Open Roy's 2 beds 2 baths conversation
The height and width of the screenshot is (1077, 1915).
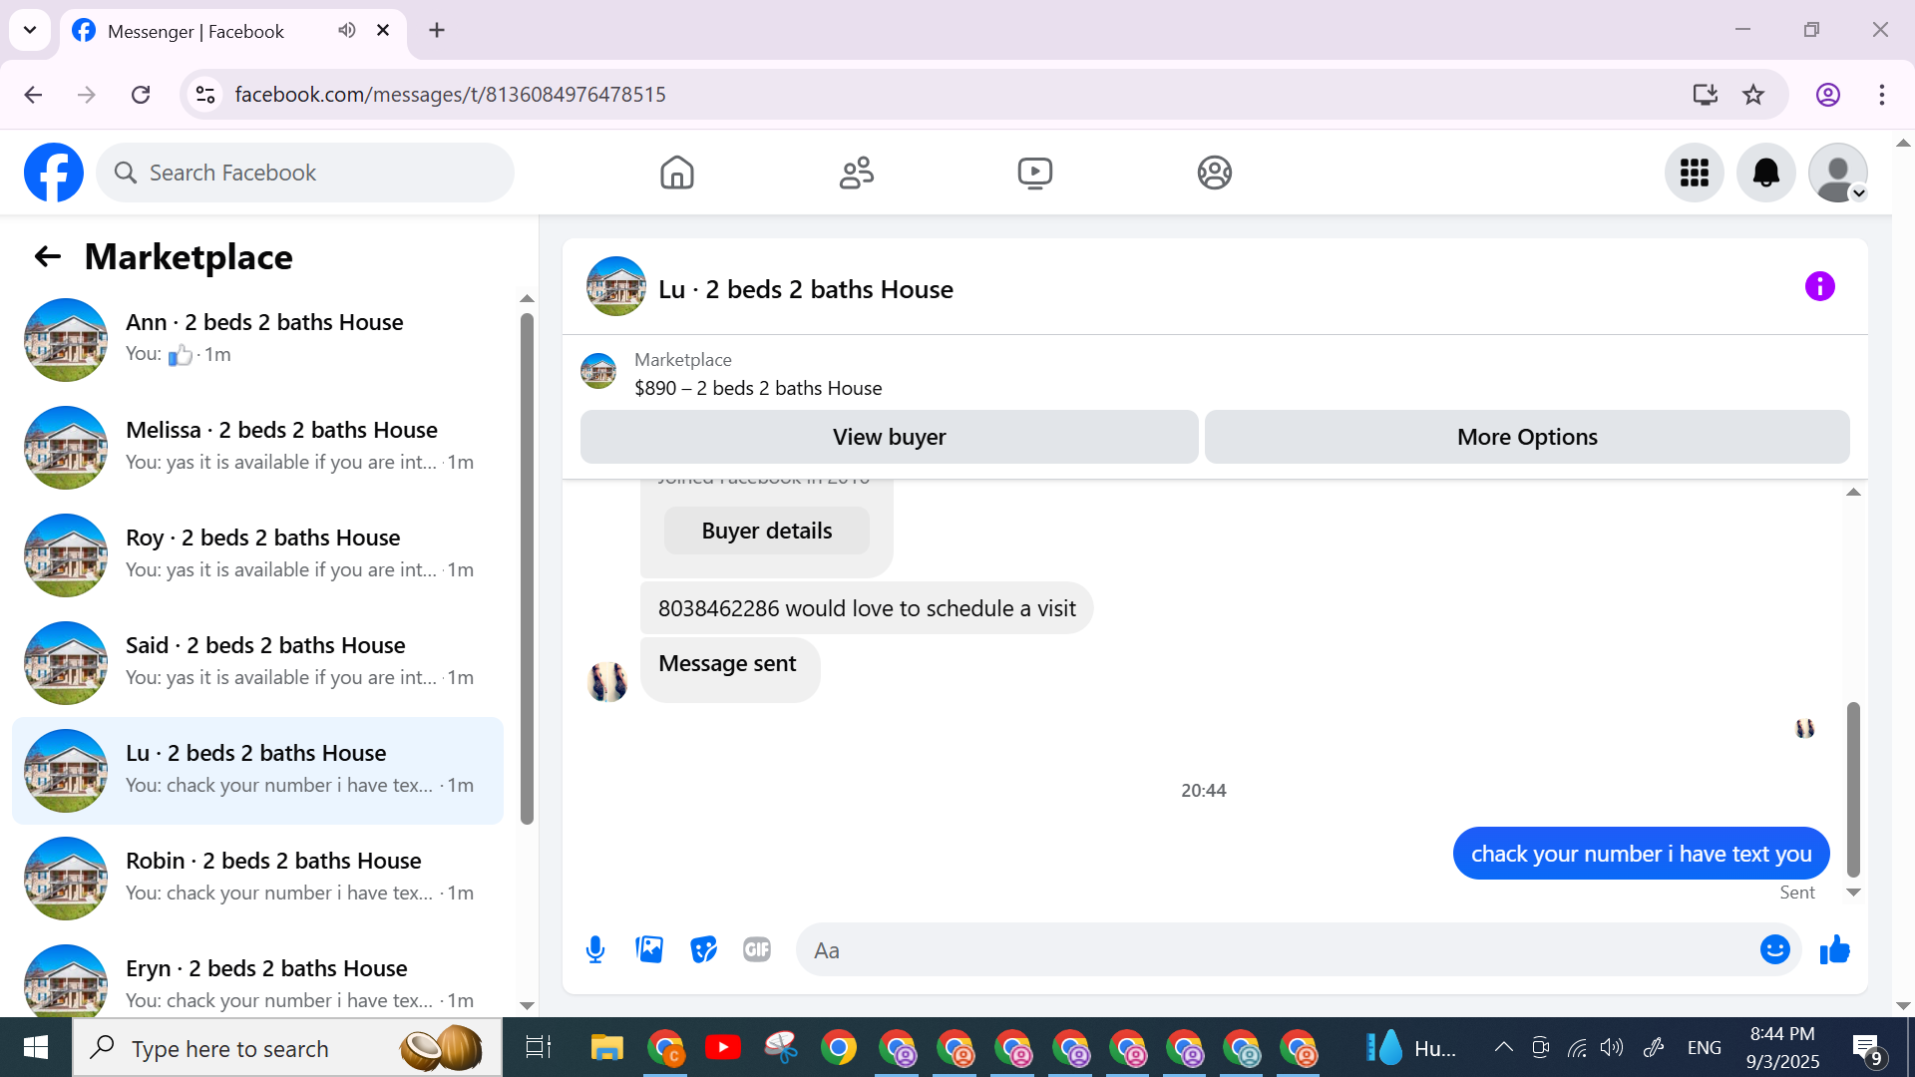pos(258,554)
